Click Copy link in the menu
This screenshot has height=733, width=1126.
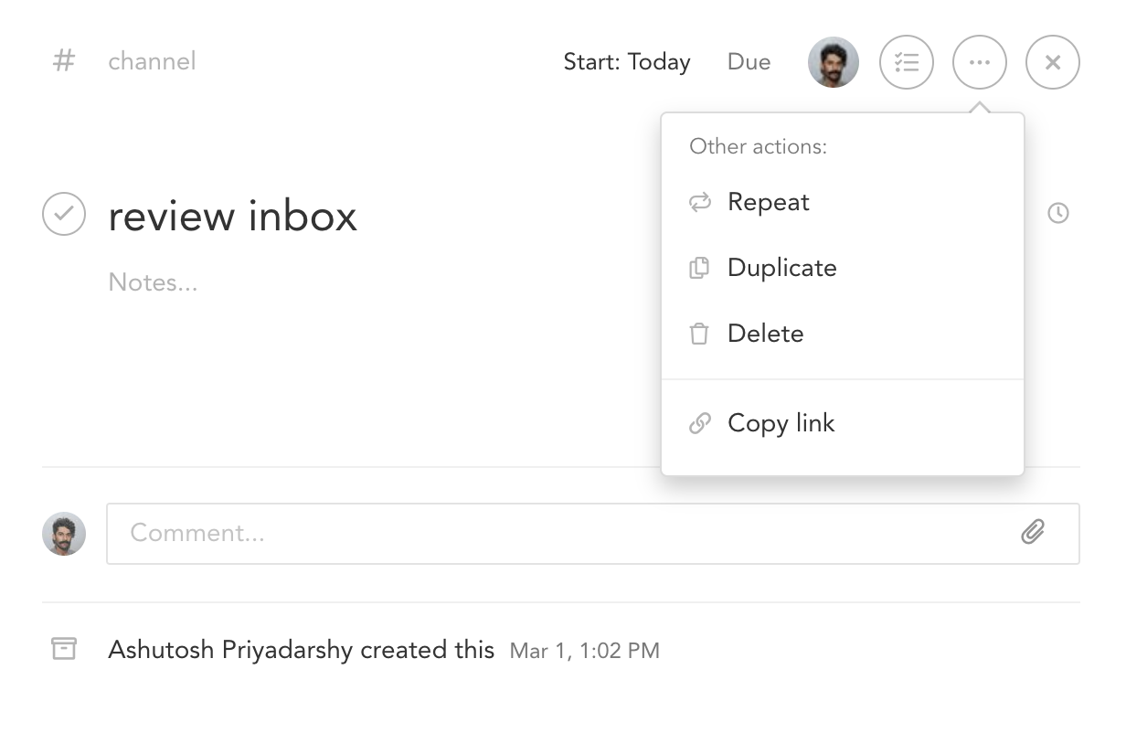(x=781, y=423)
